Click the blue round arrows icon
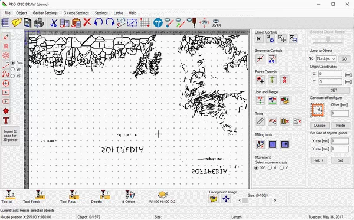 tap(158, 23)
